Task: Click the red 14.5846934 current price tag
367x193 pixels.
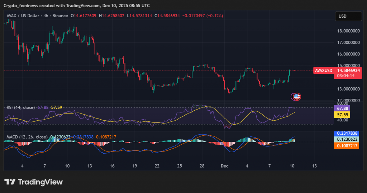Action: tap(347, 71)
